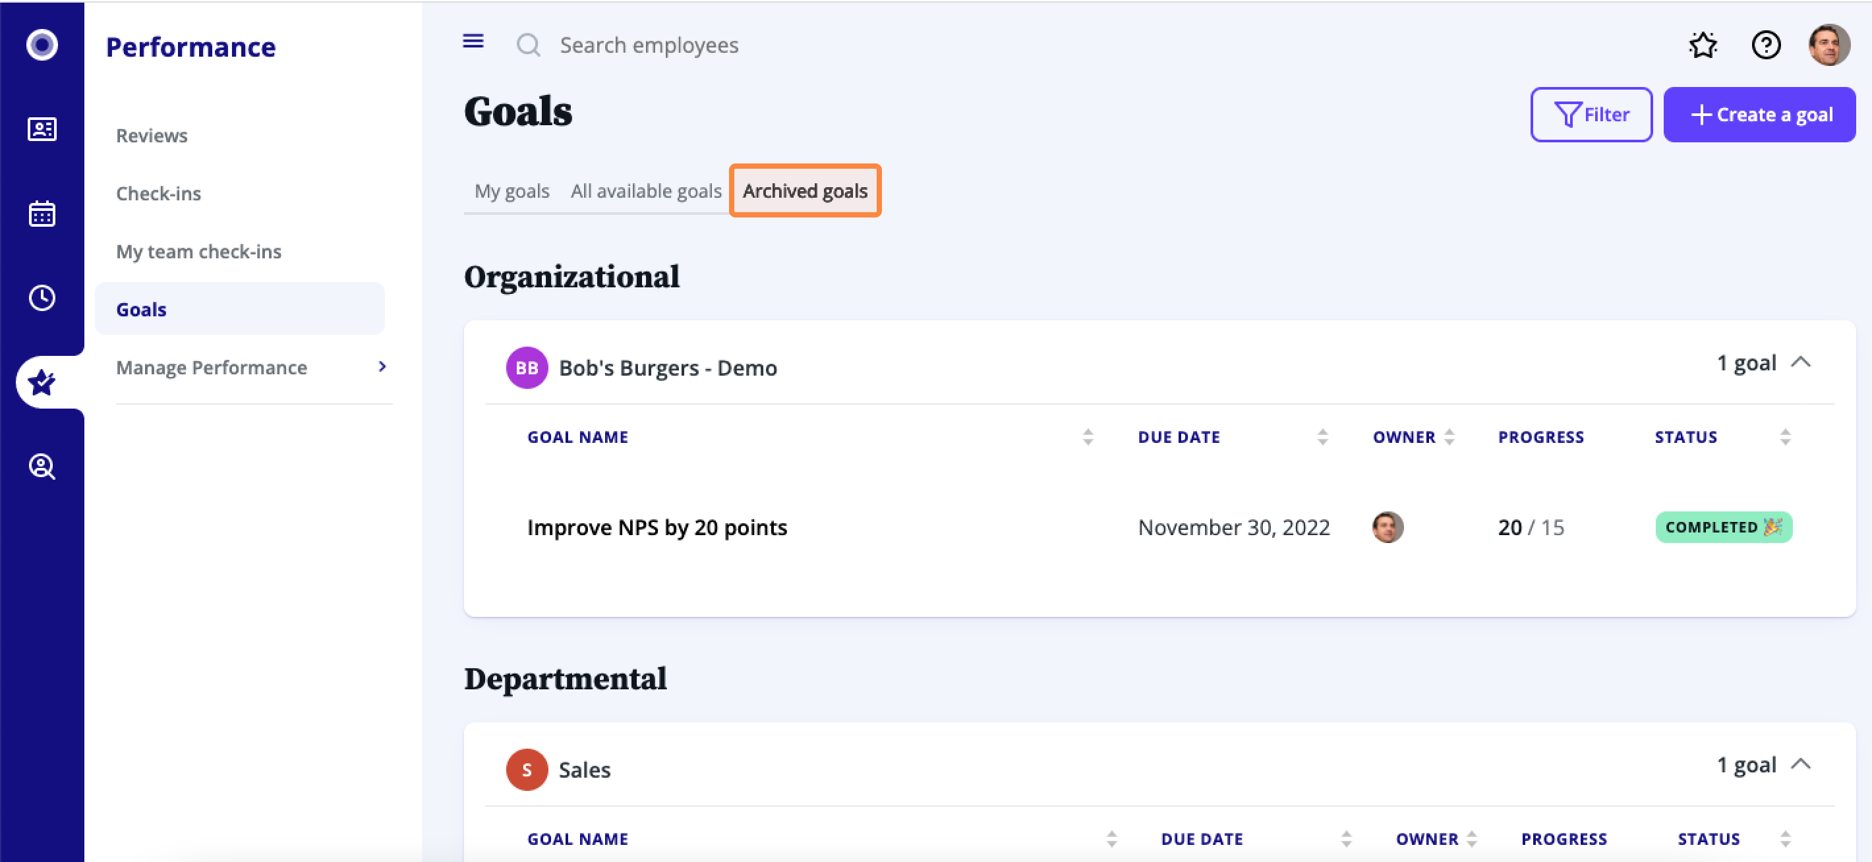1872x862 pixels.
Task: Switch to the My goals tab
Action: [512, 191]
